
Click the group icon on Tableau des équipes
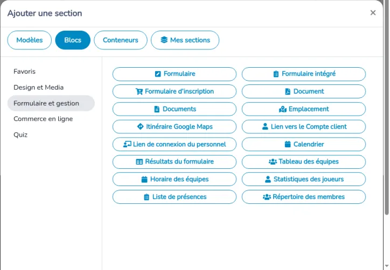273,162
